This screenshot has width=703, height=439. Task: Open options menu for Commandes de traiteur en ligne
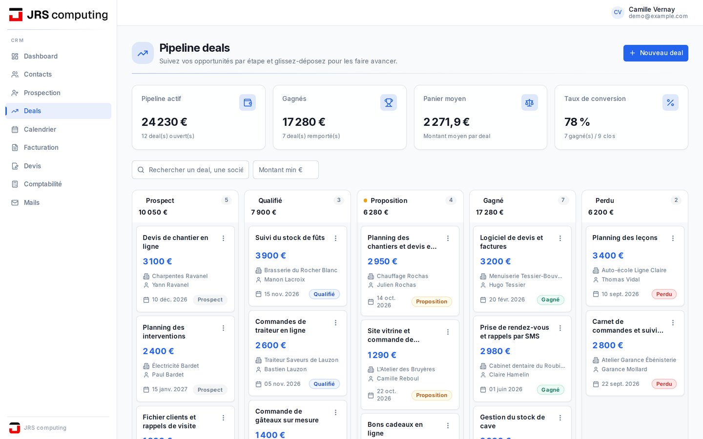[x=335, y=323]
